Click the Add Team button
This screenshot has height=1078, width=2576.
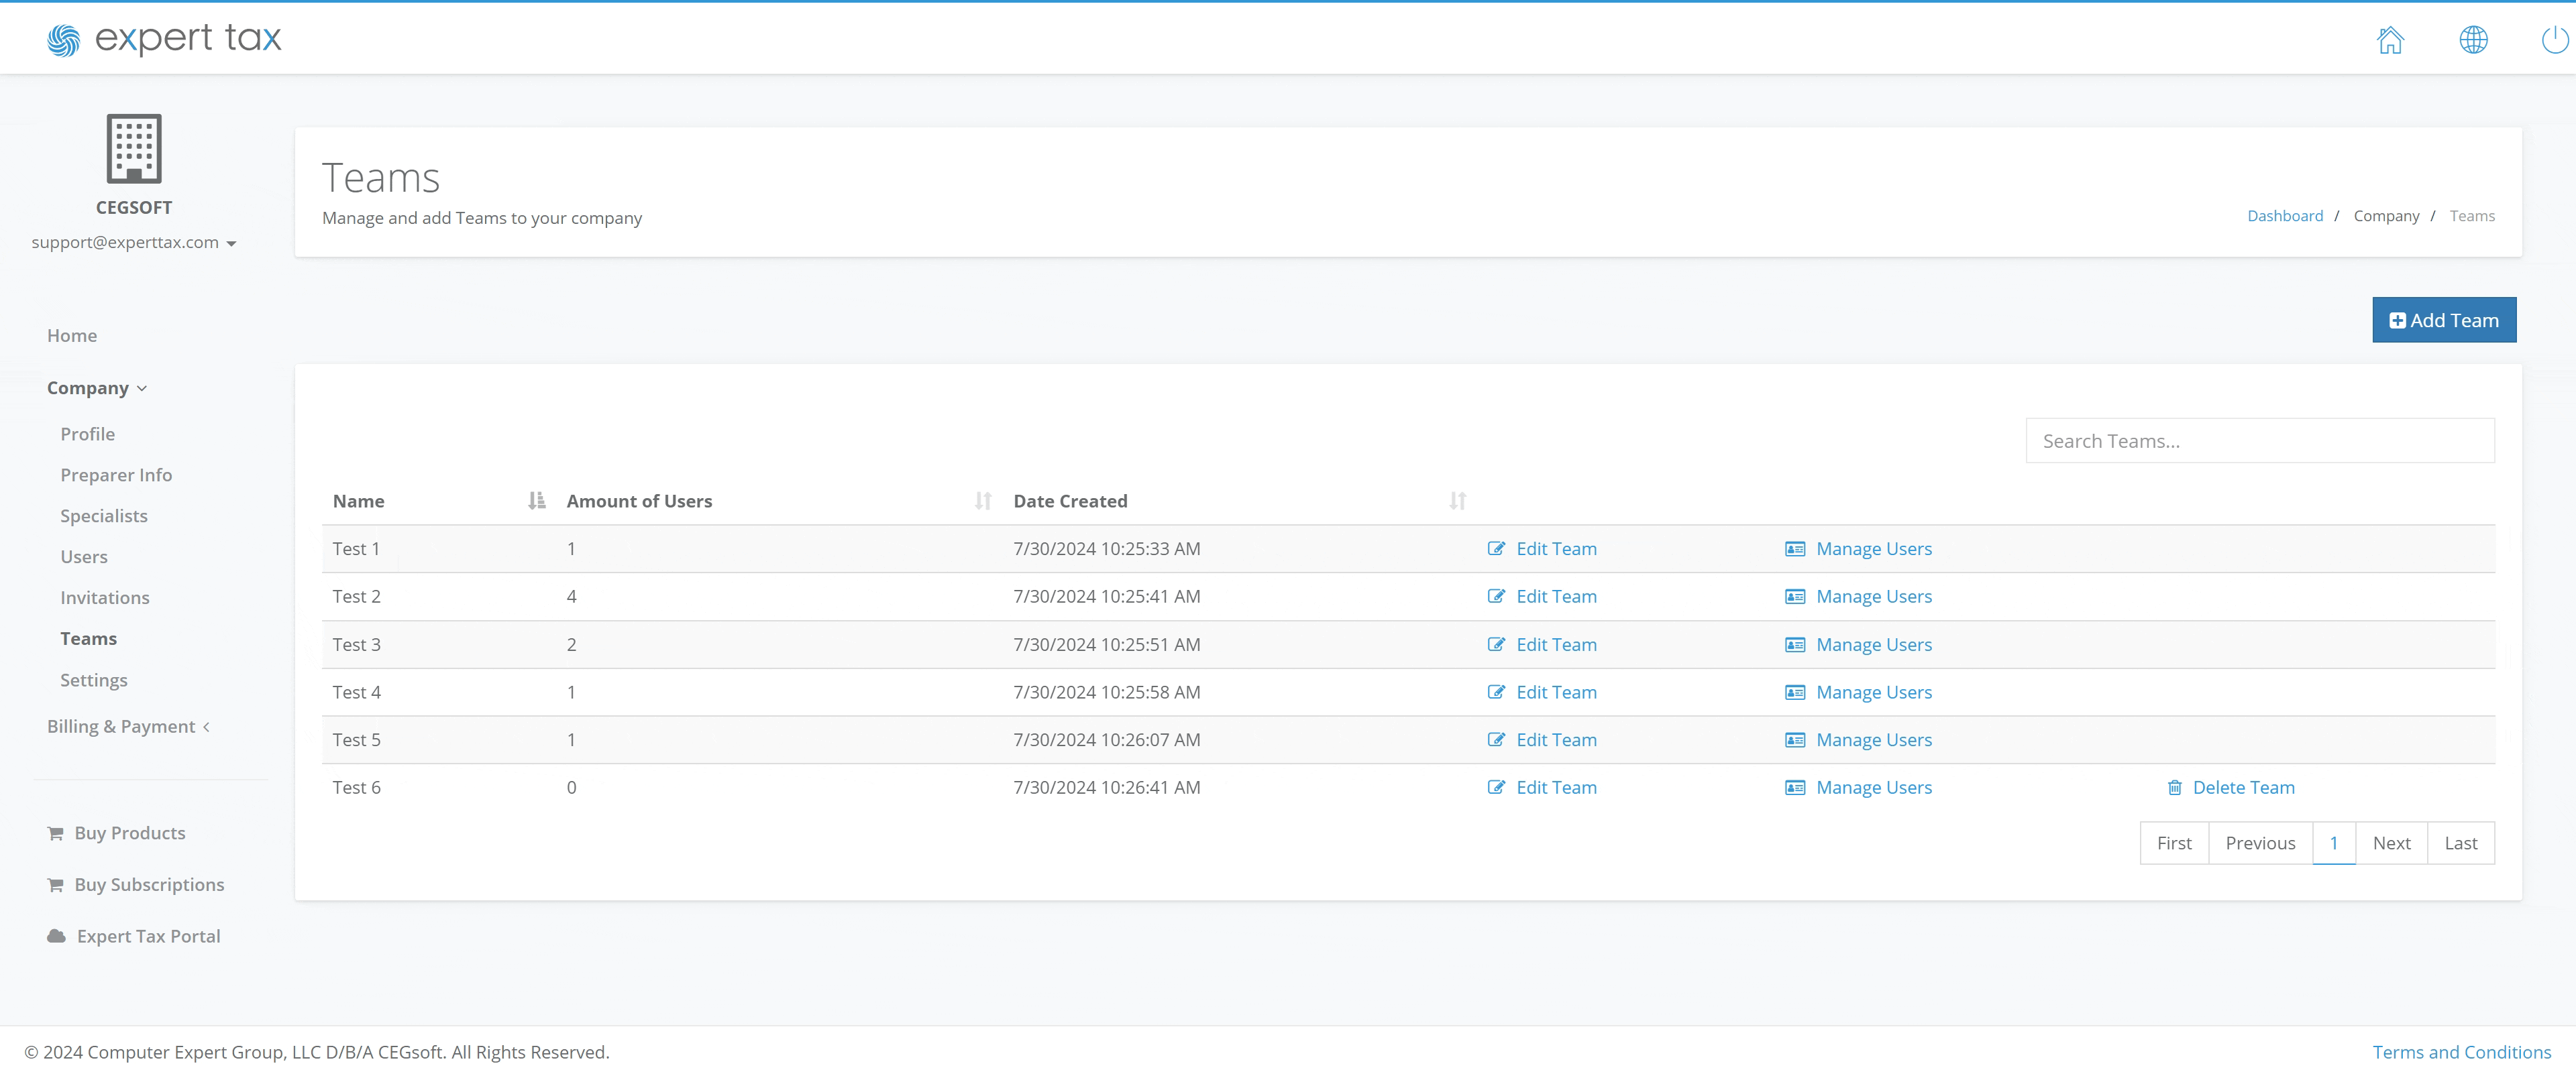[x=2444, y=320]
